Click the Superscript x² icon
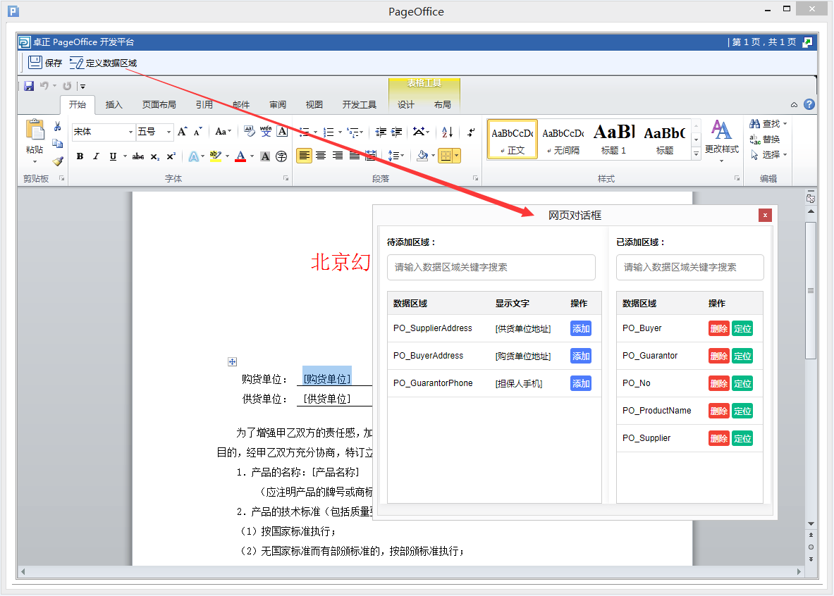834x596 pixels. 171,156
